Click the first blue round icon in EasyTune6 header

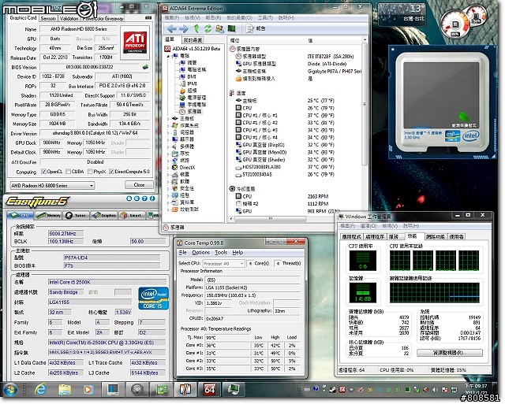[129, 198]
